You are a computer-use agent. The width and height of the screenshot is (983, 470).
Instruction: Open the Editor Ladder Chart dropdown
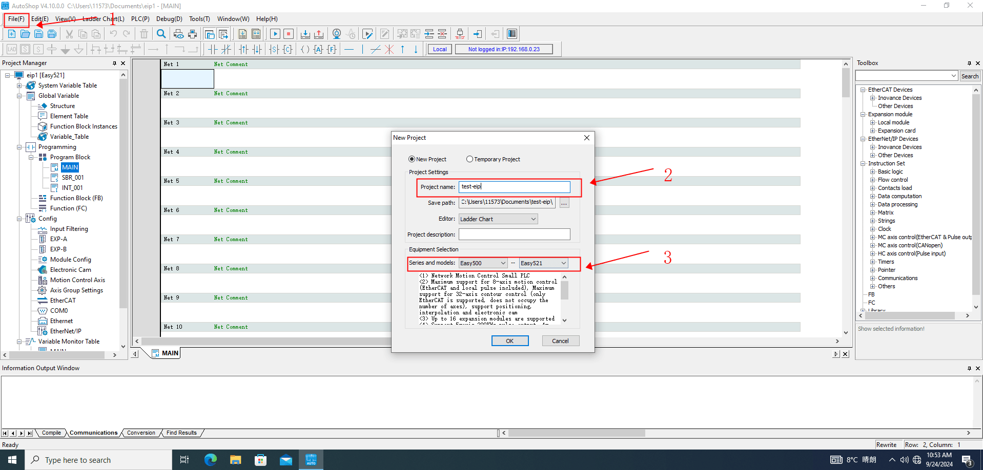[x=498, y=219]
